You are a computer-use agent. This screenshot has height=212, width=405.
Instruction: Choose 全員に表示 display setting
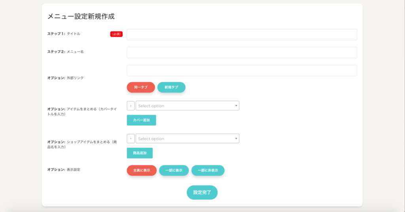point(142,170)
